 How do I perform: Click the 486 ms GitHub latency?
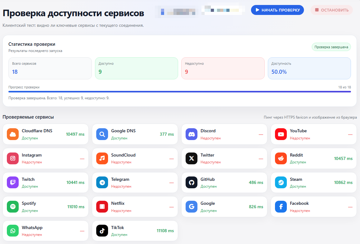tap(256, 182)
